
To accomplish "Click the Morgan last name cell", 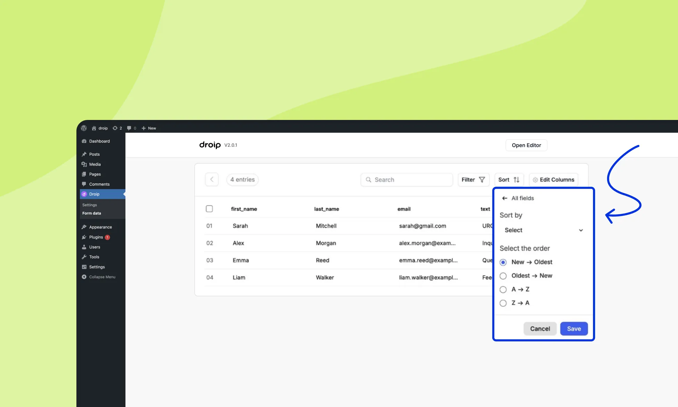I will coord(326,243).
